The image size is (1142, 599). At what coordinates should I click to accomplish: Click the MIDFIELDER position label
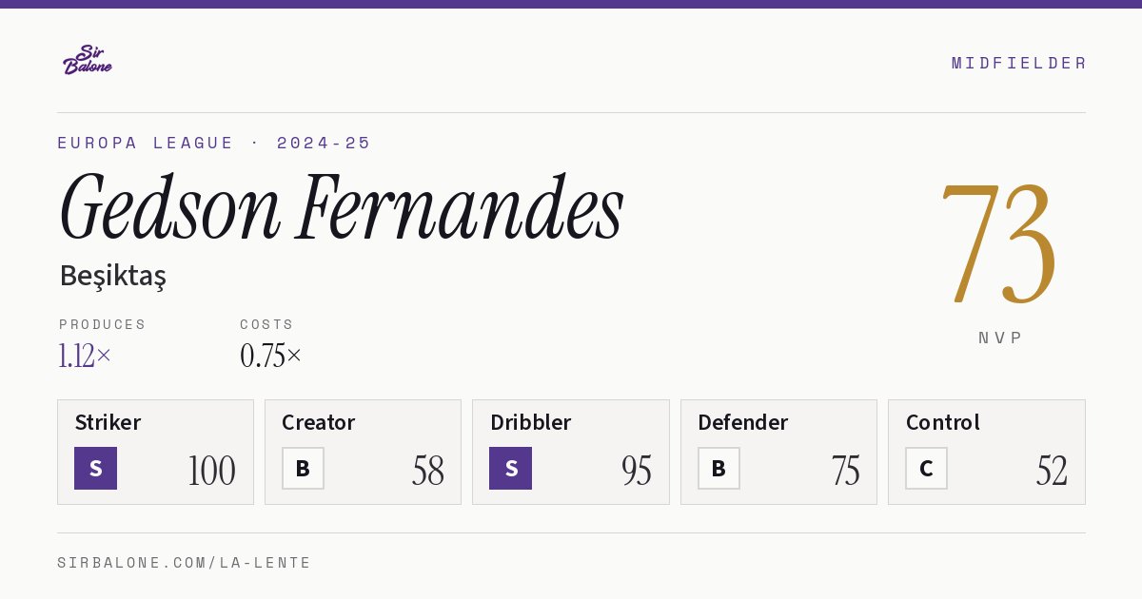click(x=1019, y=63)
